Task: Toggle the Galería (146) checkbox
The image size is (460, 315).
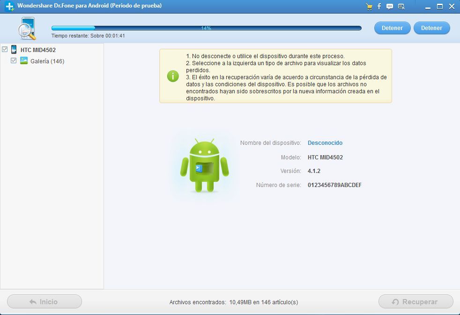Action: tap(14, 60)
